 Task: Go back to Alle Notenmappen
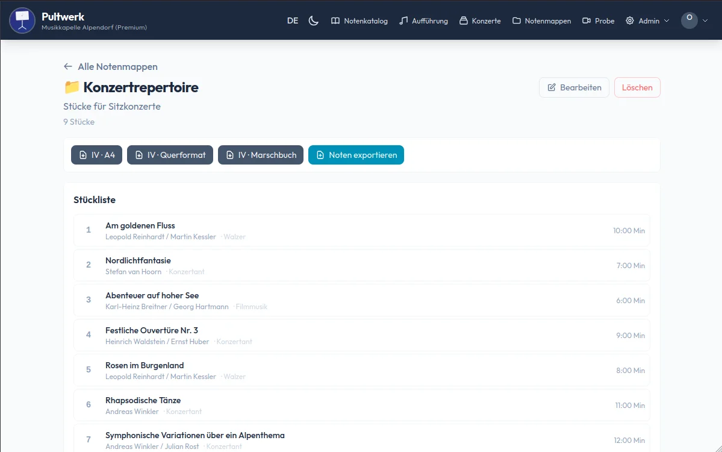(x=111, y=67)
